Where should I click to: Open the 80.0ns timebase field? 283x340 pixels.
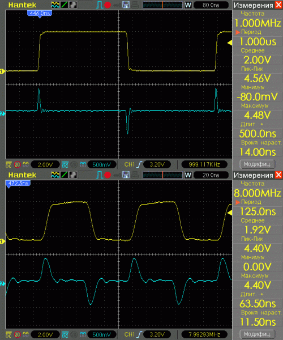coord(211,5)
